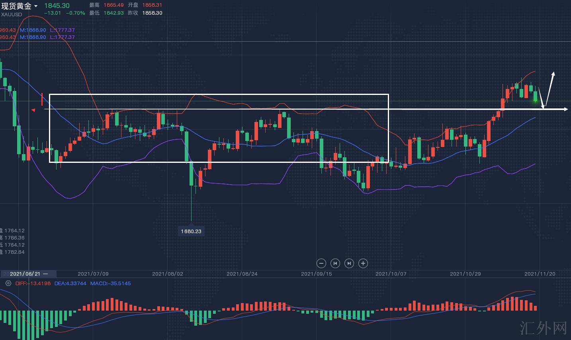This screenshot has height=340, width=571.
Task: Select the 1680.23 low price label
Action: (191, 231)
